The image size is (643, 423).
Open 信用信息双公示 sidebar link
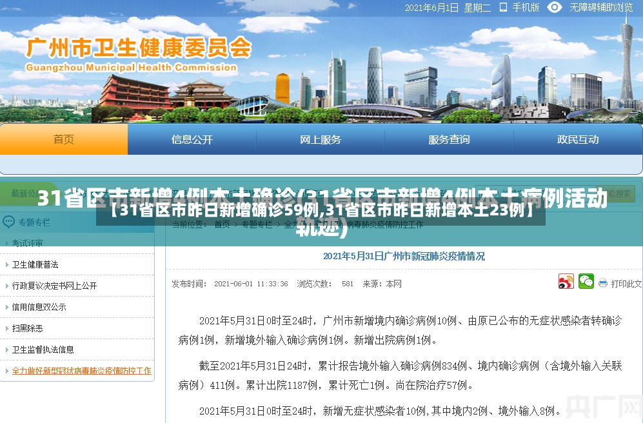39,307
